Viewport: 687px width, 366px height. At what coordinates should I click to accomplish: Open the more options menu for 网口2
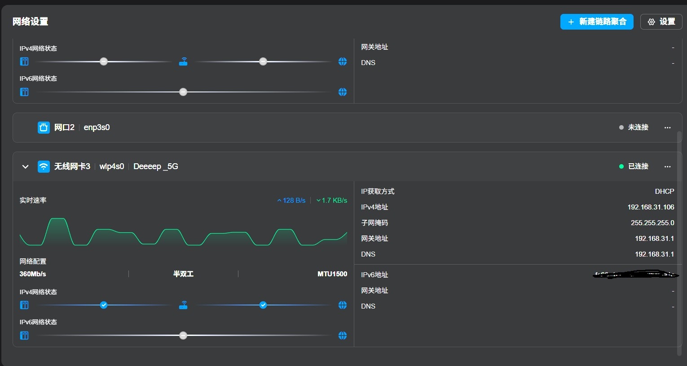point(668,127)
